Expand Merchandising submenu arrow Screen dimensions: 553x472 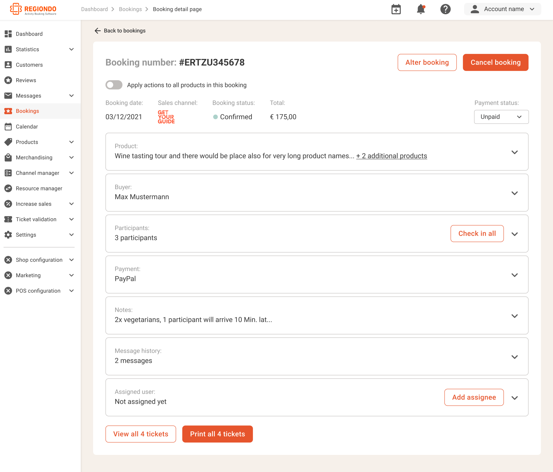click(72, 157)
